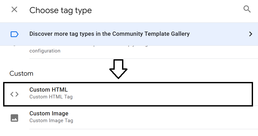Close the Choose tag type panel
Screen dimensions: 258x136
14,9
